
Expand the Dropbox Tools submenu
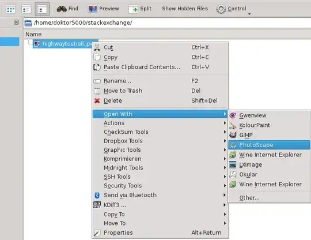pos(160,141)
